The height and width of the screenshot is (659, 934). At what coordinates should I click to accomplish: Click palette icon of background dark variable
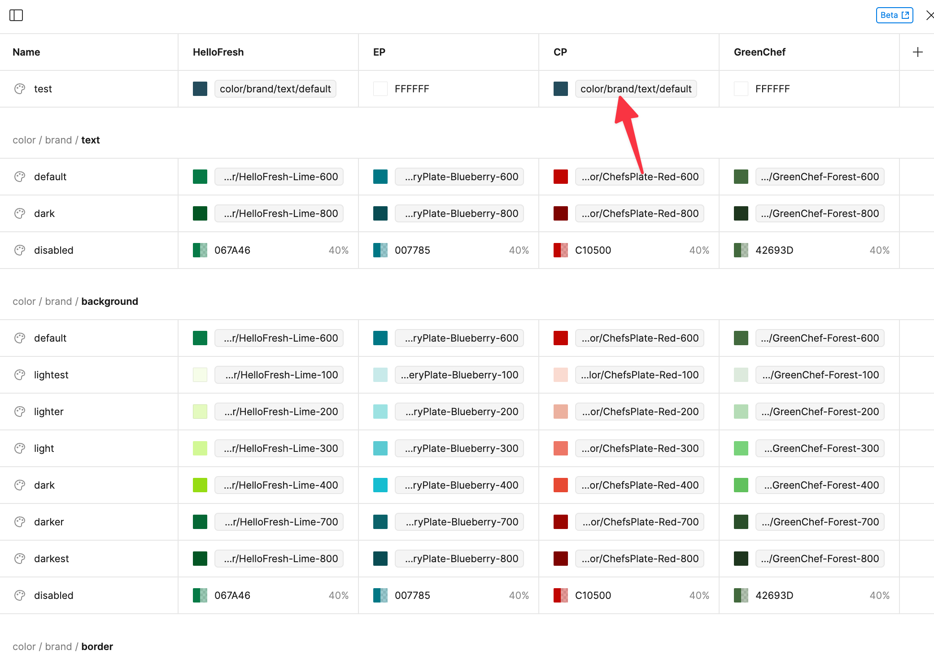pos(20,485)
